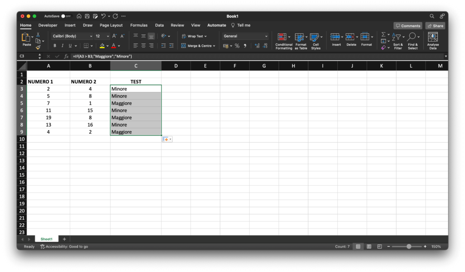465x272 pixels.
Task: Select column C header
Action: click(136, 66)
